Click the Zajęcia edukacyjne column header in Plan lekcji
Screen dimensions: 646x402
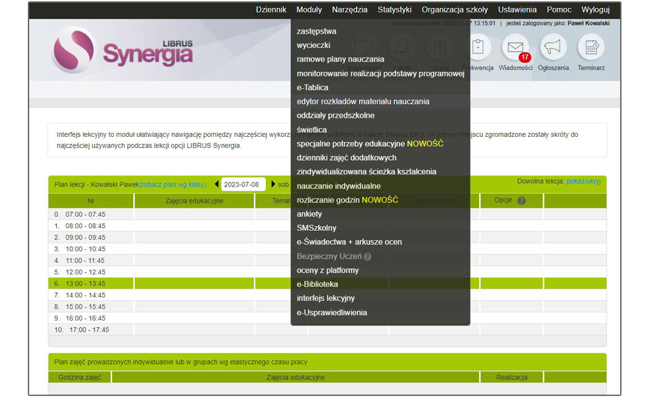coord(194,201)
